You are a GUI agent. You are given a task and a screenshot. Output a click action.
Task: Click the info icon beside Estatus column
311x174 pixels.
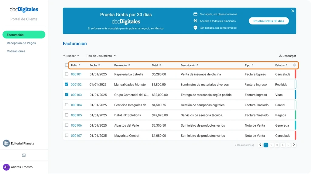pyautogui.click(x=294, y=65)
